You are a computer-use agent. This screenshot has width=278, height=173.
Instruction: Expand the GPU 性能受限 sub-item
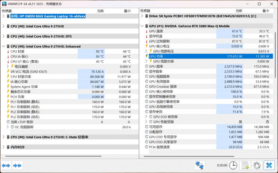[x=146, y=122]
